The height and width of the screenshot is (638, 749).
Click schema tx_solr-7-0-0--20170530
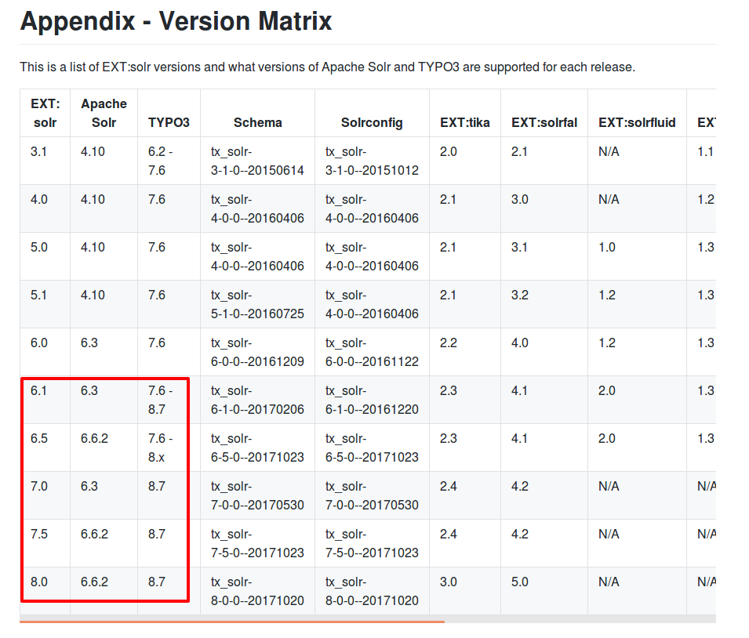coord(257,495)
